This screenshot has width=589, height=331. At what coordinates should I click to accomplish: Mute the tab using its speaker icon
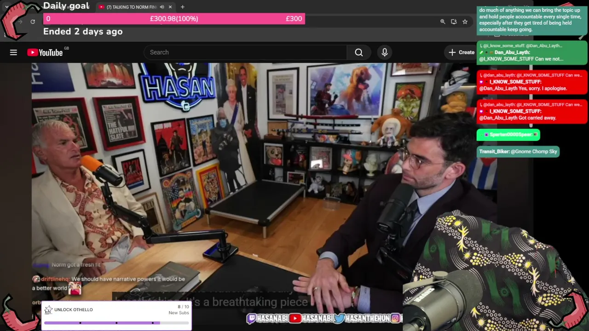[x=162, y=7]
